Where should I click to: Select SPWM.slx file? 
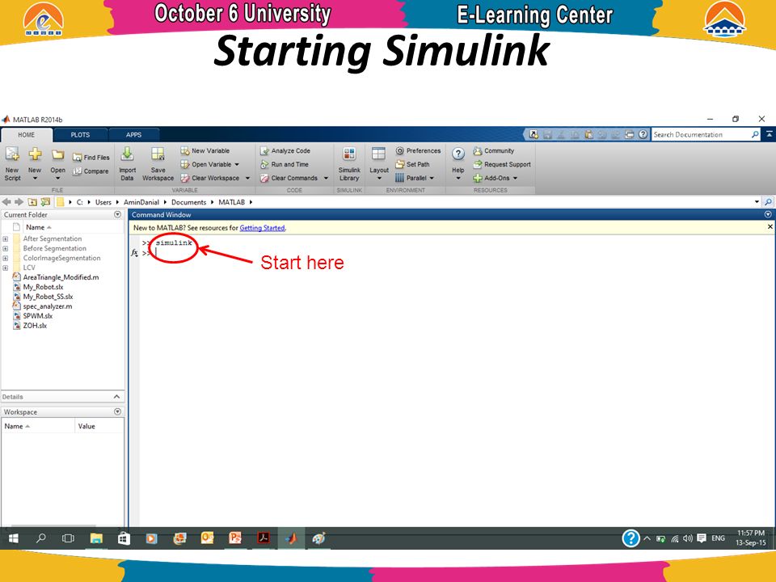pos(38,316)
